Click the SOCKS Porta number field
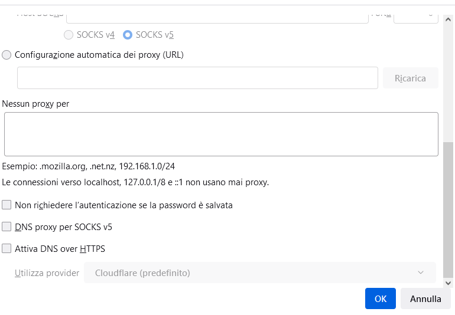Image resolution: width=455 pixels, height=315 pixels. tap(415, 19)
